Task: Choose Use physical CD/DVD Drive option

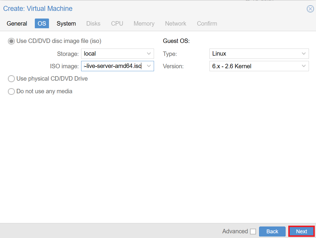Action: [11, 79]
